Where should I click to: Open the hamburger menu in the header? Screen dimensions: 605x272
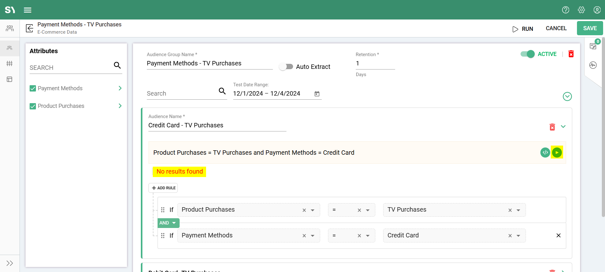[x=28, y=10]
